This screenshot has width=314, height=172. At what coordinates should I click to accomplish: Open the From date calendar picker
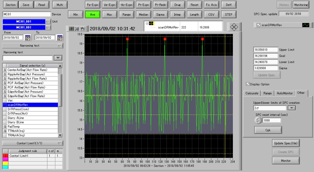click(x=28, y=38)
